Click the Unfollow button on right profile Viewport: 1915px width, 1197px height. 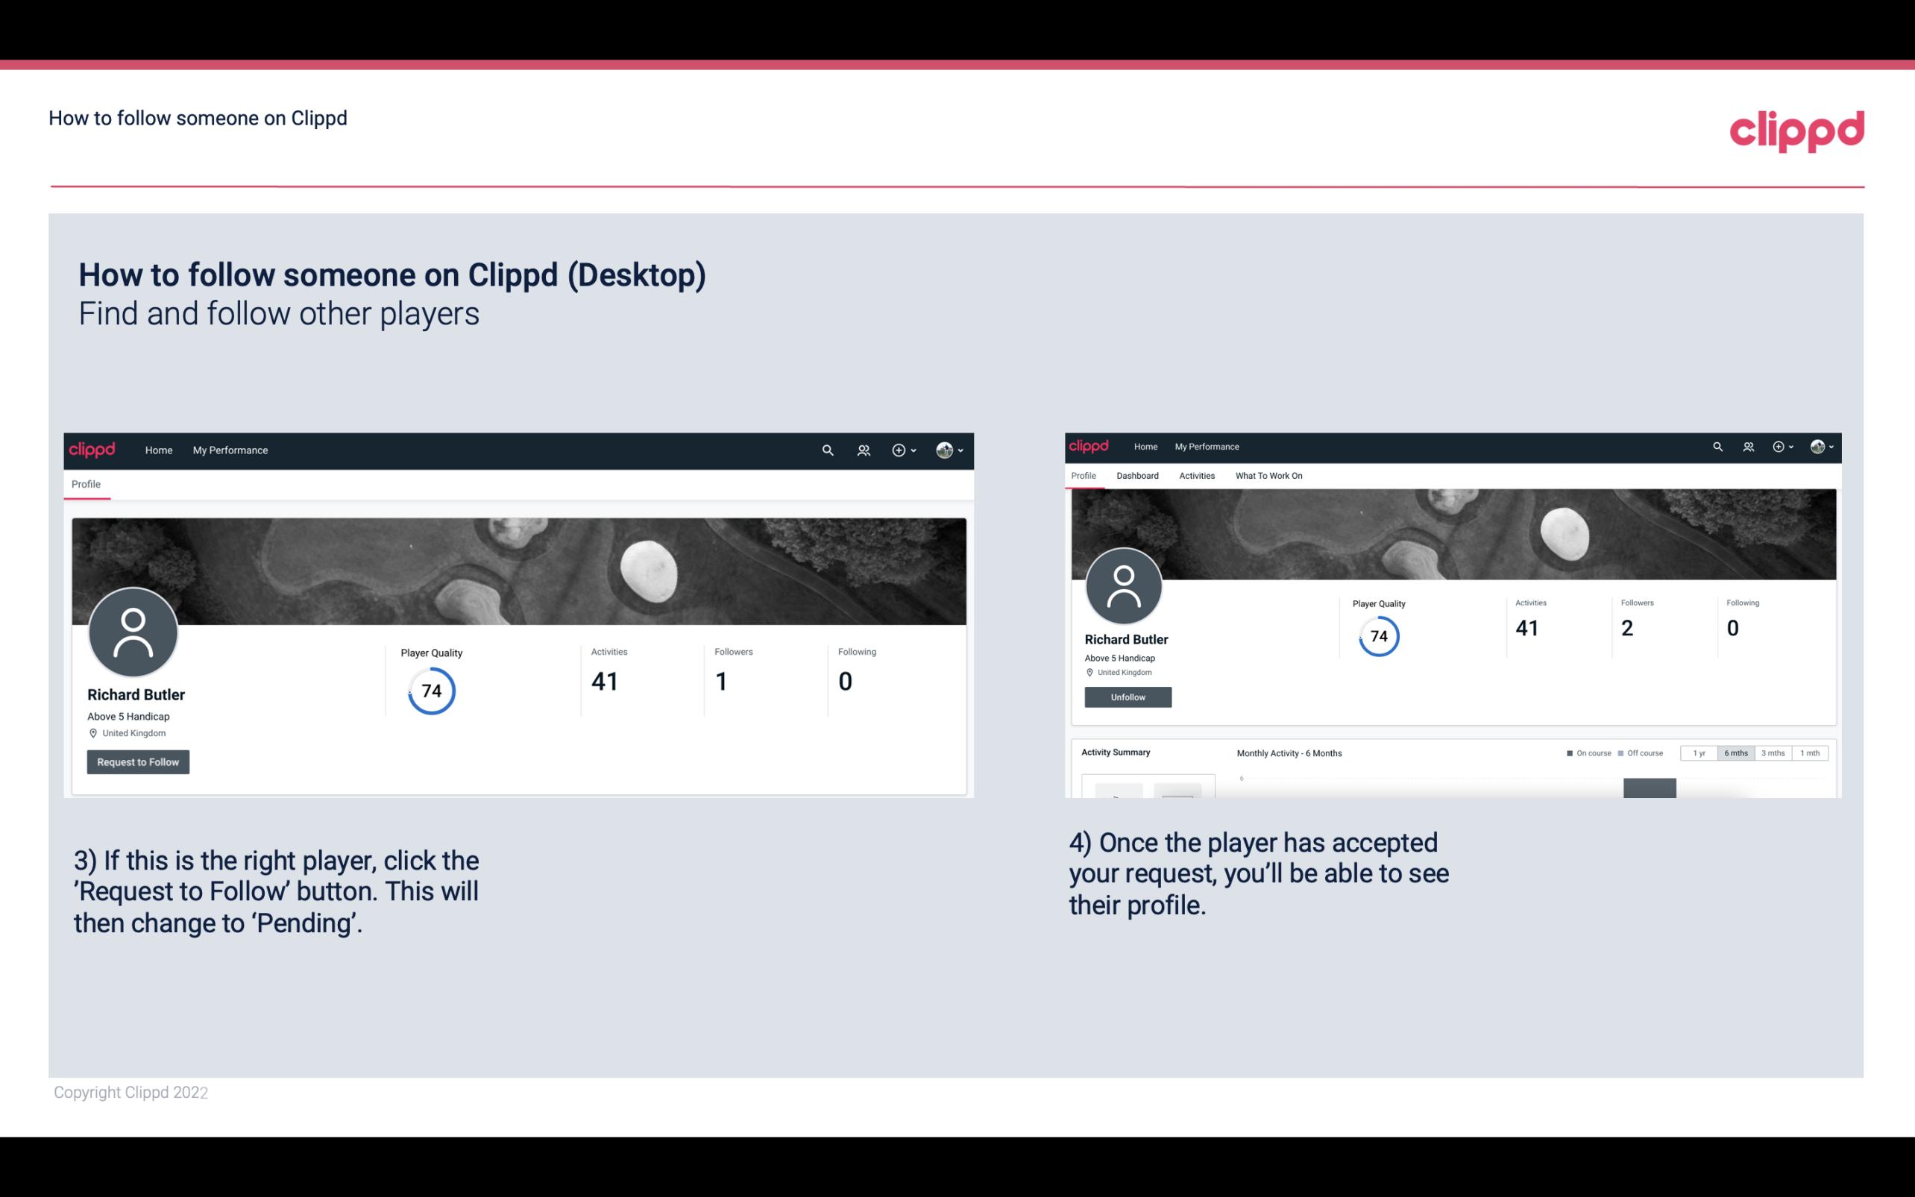point(1126,697)
